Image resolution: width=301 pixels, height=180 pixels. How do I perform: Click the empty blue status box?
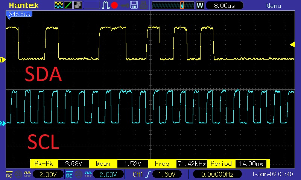tap(91, 5)
